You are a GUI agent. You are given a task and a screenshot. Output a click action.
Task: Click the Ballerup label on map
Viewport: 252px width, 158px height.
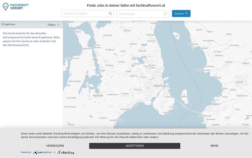click(x=134, y=76)
